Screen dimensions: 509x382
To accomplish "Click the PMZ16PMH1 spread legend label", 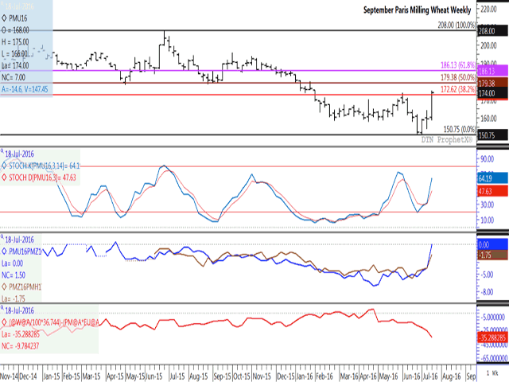I will [x=25, y=286].
